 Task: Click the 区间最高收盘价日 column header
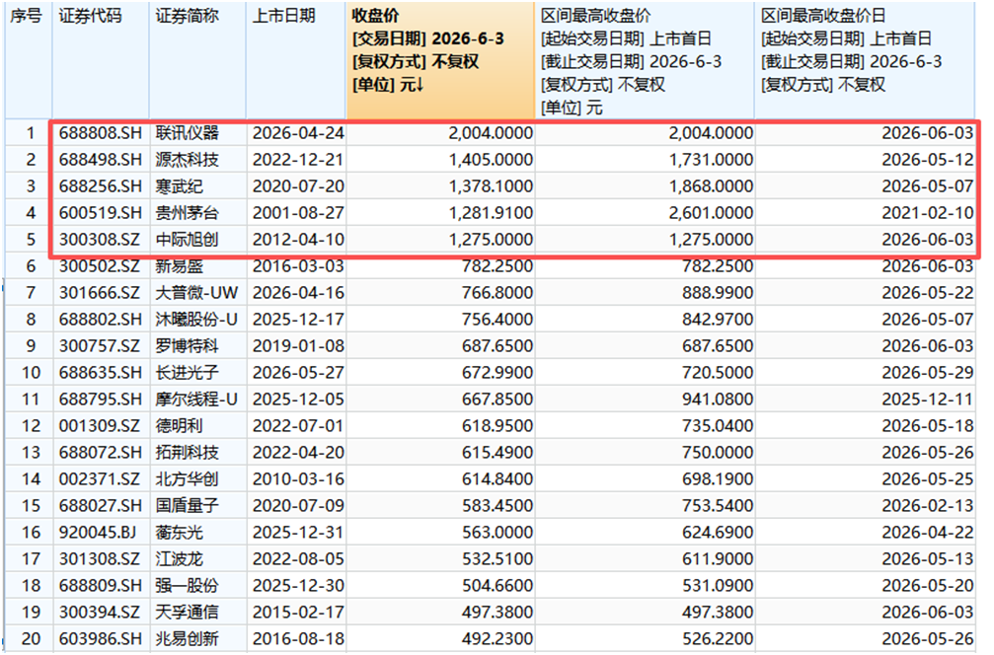pos(866,61)
